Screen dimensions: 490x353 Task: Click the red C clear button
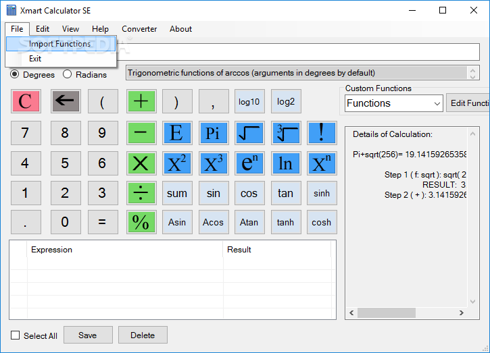(x=26, y=101)
